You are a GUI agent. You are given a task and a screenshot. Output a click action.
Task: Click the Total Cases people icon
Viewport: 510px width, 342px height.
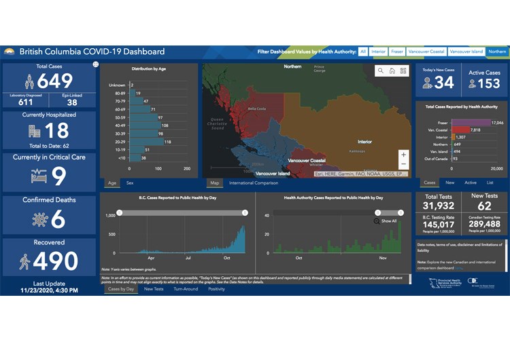[x=29, y=81]
